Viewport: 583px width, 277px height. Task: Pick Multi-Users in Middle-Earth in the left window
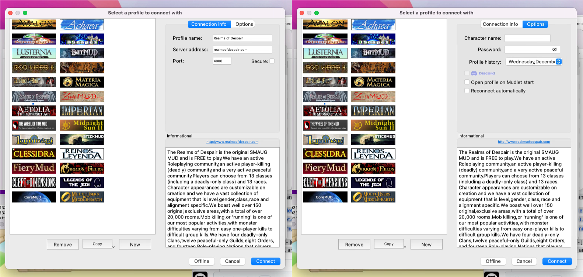82,197
